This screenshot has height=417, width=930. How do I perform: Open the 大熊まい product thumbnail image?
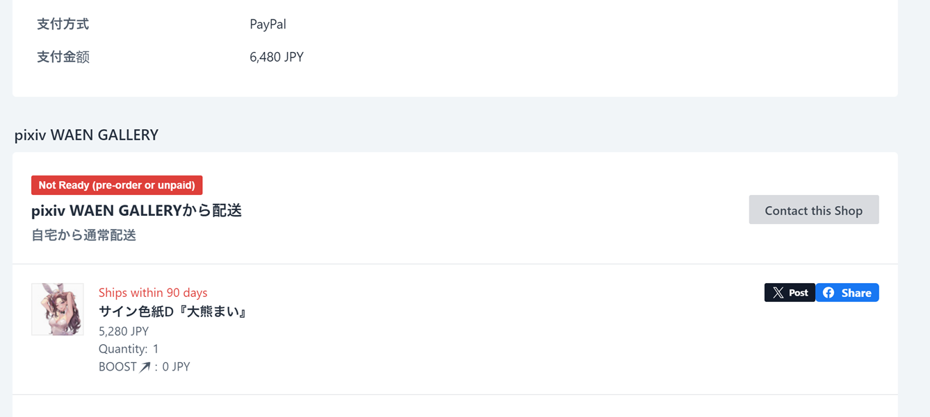[58, 309]
